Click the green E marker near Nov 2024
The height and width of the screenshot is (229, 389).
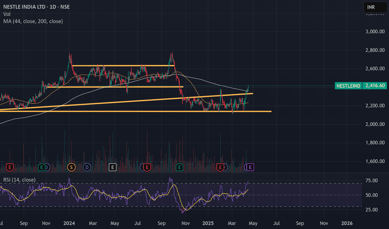[x=179, y=168]
